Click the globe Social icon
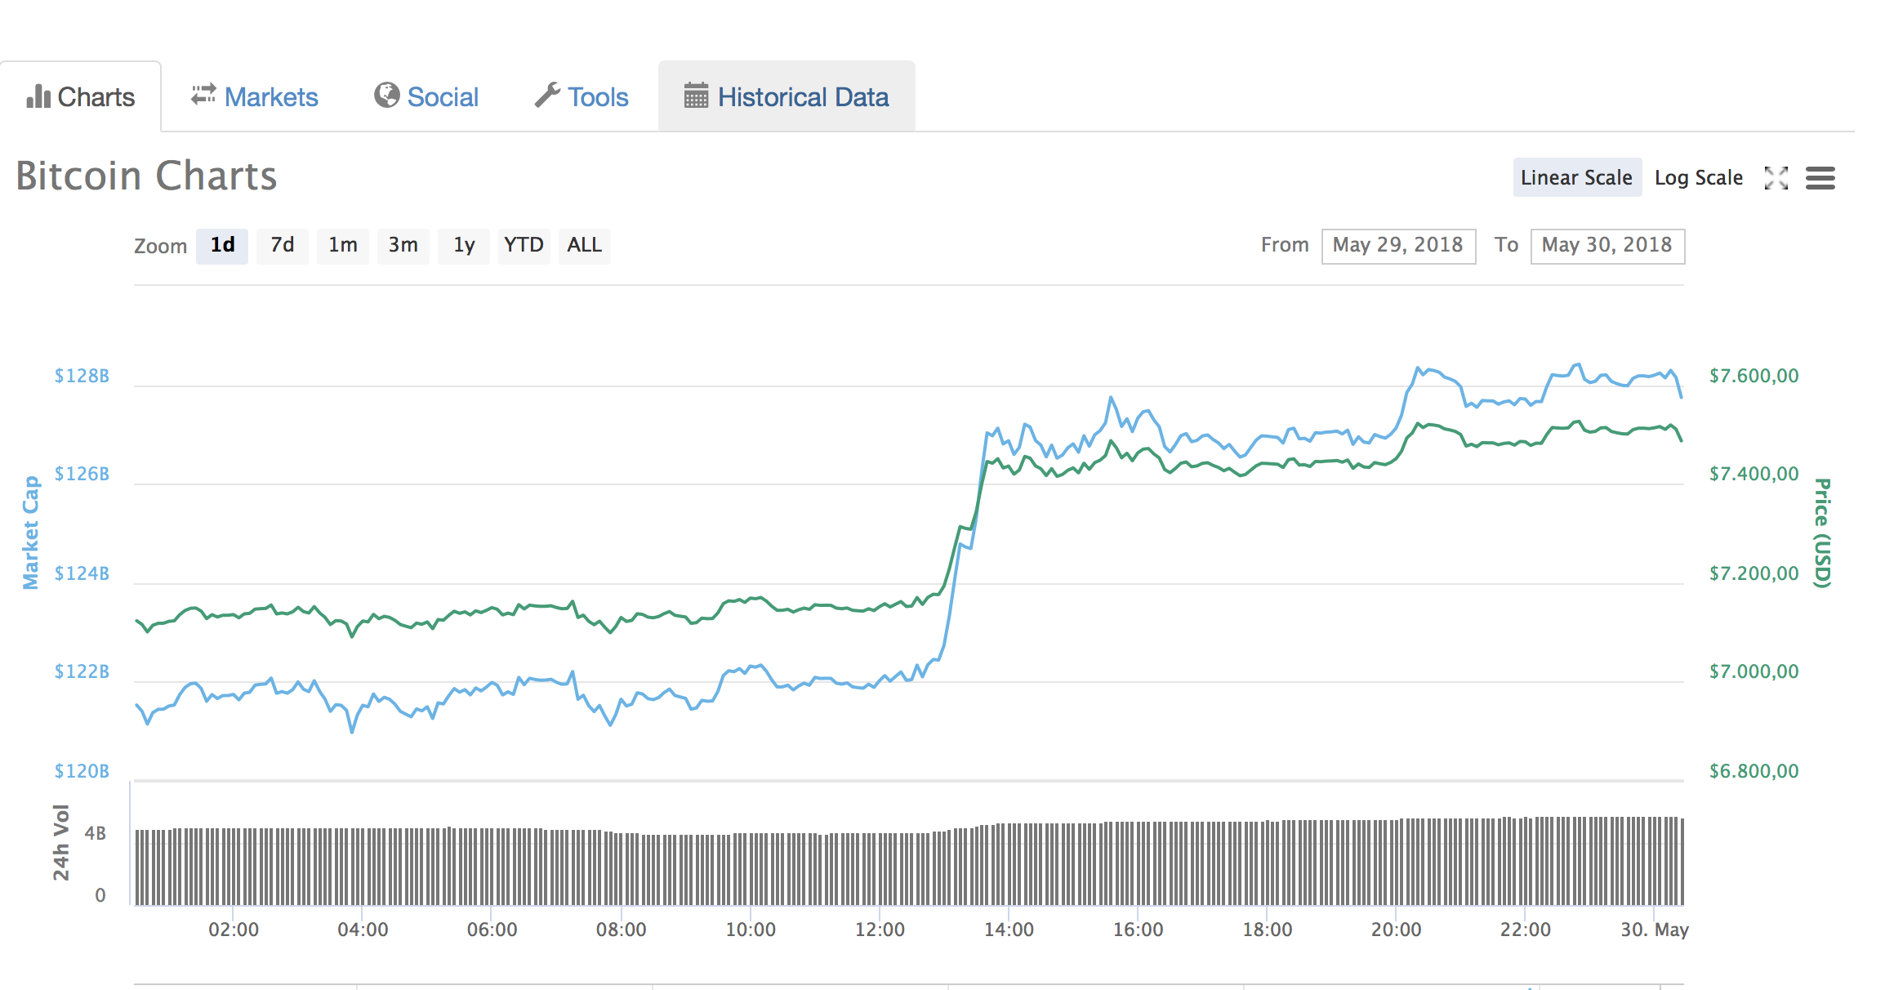The image size is (1885, 990). 386,96
